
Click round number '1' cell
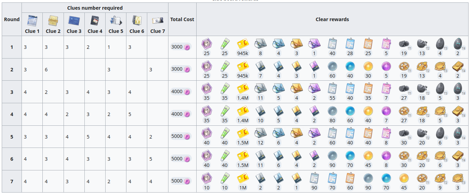pyautogui.click(x=12, y=47)
